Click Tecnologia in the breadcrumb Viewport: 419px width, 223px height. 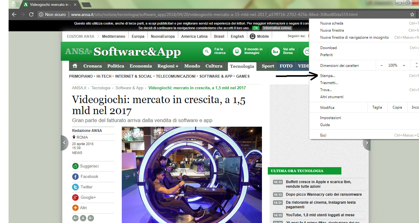[101, 88]
